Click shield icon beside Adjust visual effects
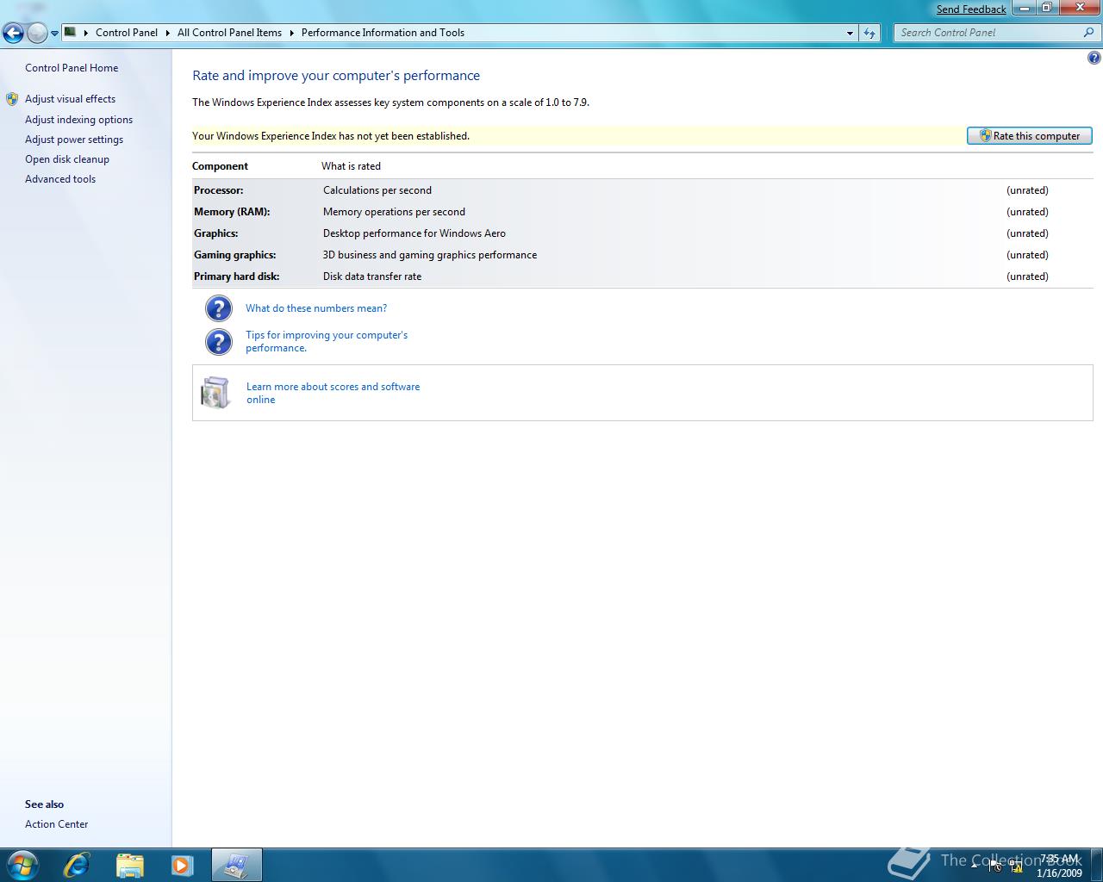The image size is (1103, 882). 12,99
